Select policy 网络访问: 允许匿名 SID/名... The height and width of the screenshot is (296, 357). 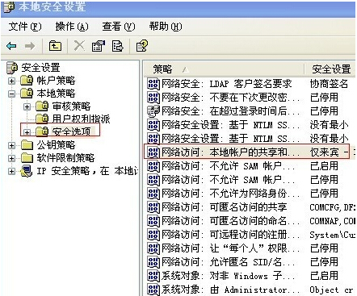click(229, 262)
